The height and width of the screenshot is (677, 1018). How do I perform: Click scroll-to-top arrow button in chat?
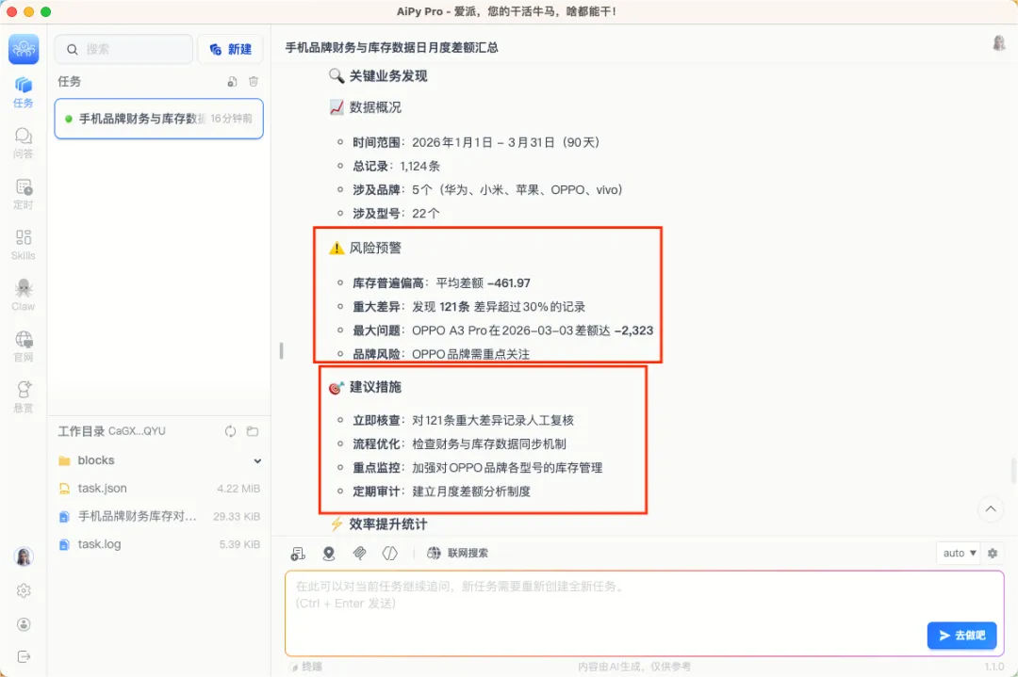[990, 509]
